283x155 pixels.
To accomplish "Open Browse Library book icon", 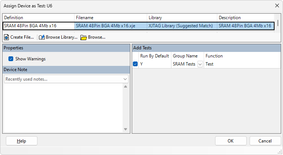I will [42, 37].
